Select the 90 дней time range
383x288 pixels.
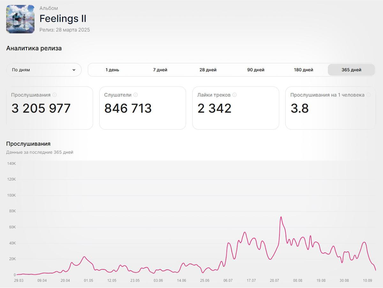coord(256,70)
